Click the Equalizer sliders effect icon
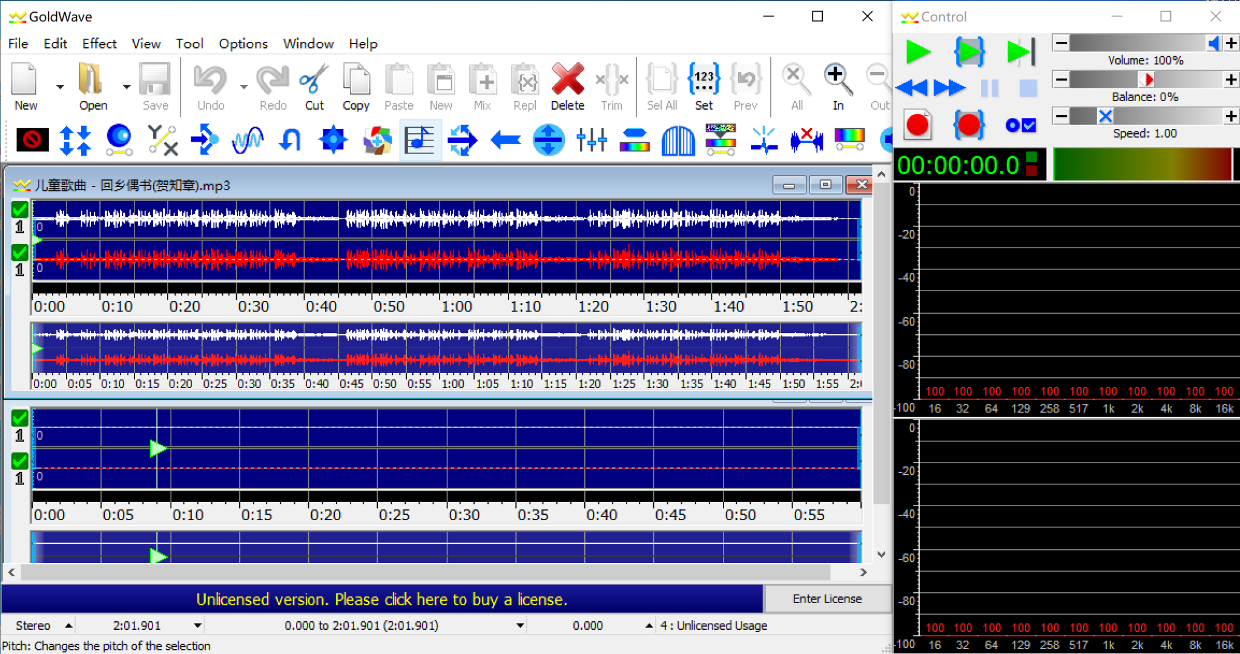 coord(591,140)
